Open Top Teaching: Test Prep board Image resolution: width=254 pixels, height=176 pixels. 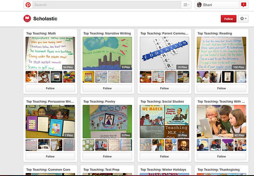(101, 170)
